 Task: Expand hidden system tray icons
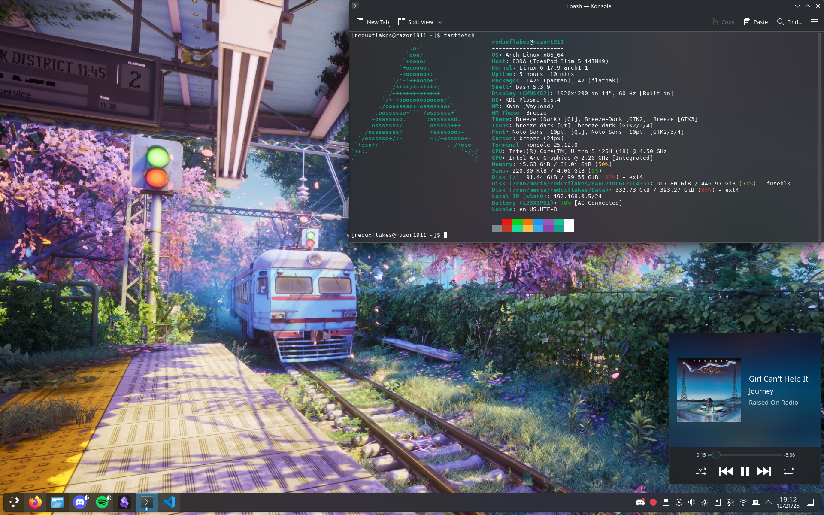[x=768, y=502]
